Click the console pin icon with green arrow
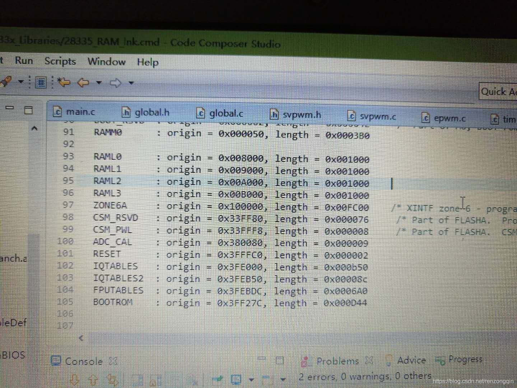The image size is (517, 388). [218, 379]
